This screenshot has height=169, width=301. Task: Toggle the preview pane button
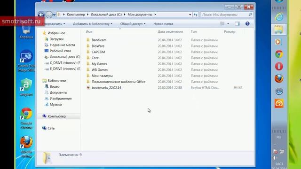[237, 23]
